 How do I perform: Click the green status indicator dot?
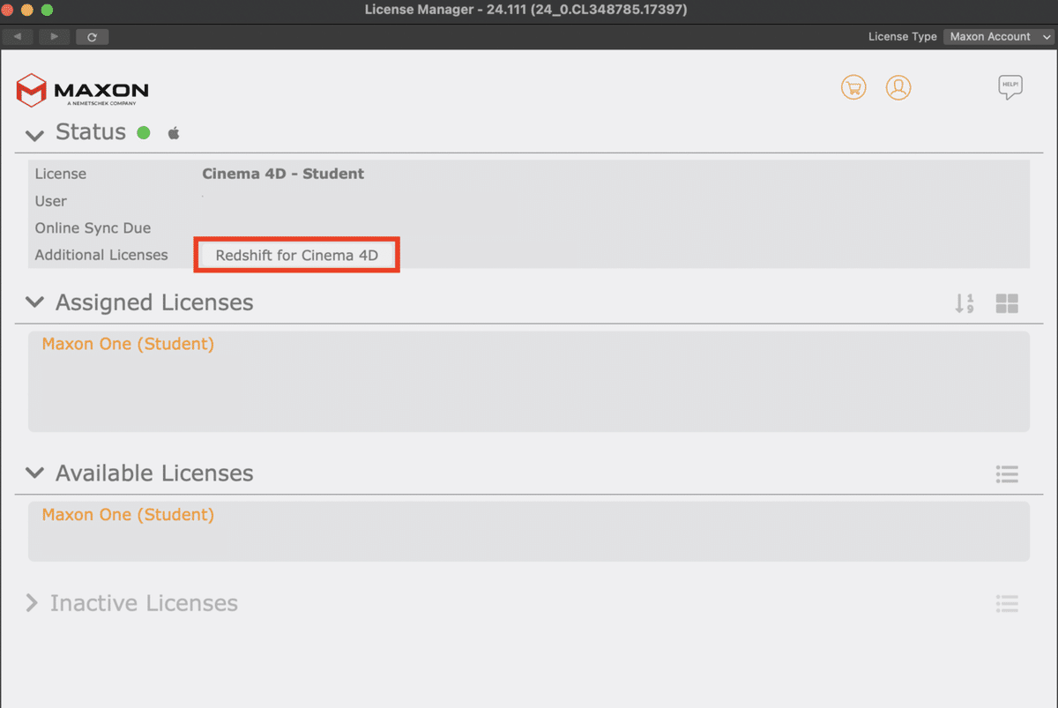click(x=144, y=133)
